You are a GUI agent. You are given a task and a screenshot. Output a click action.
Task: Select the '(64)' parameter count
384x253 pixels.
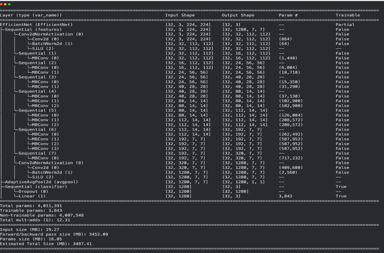[284, 44]
